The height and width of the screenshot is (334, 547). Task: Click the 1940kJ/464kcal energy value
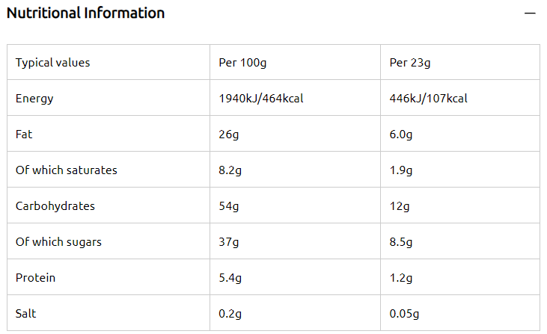click(261, 99)
